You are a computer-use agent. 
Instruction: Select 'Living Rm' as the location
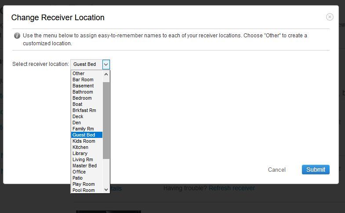click(83, 159)
